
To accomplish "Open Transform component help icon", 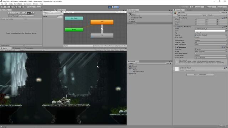I will [222, 18].
